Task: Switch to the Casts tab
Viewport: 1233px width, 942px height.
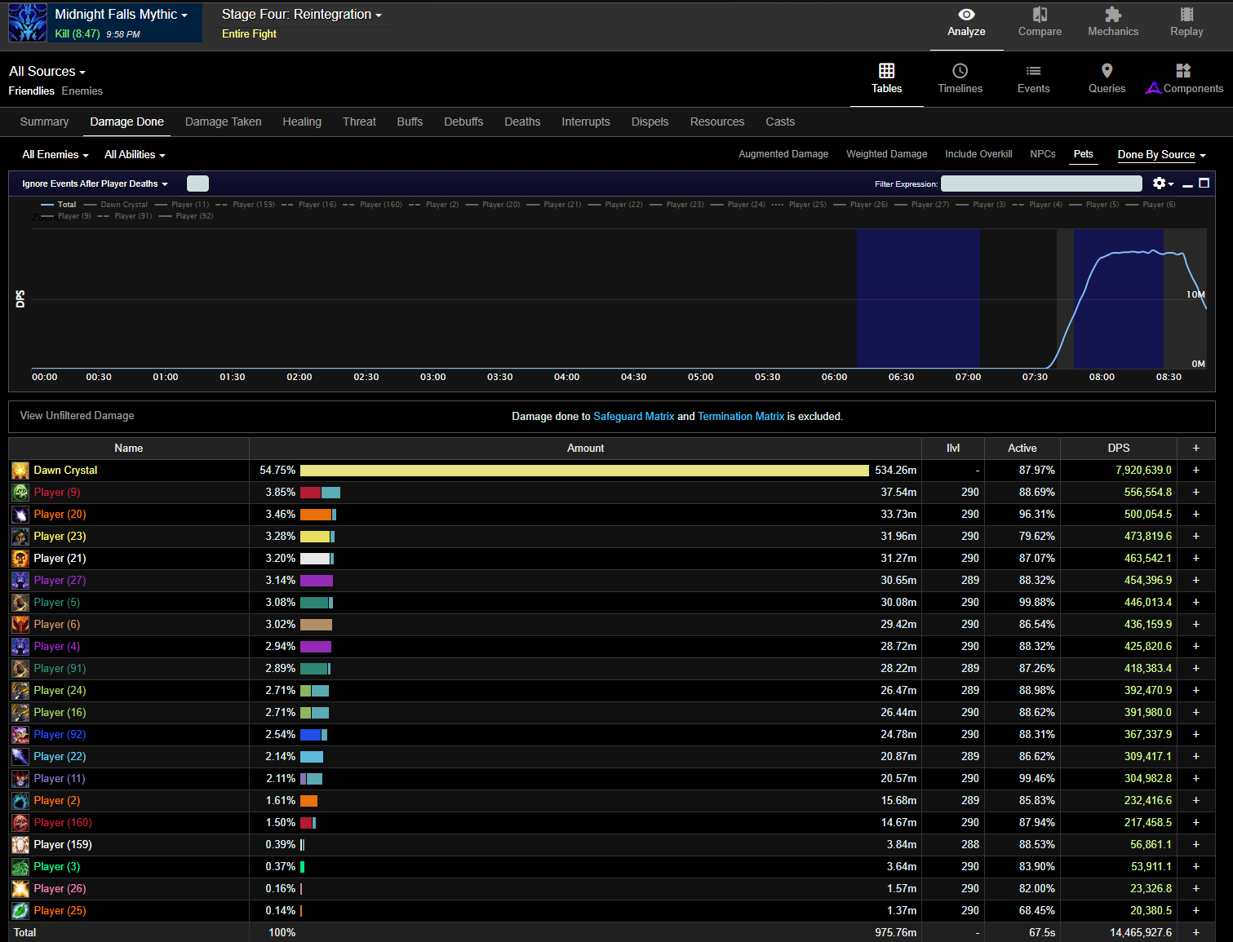Action: click(780, 122)
